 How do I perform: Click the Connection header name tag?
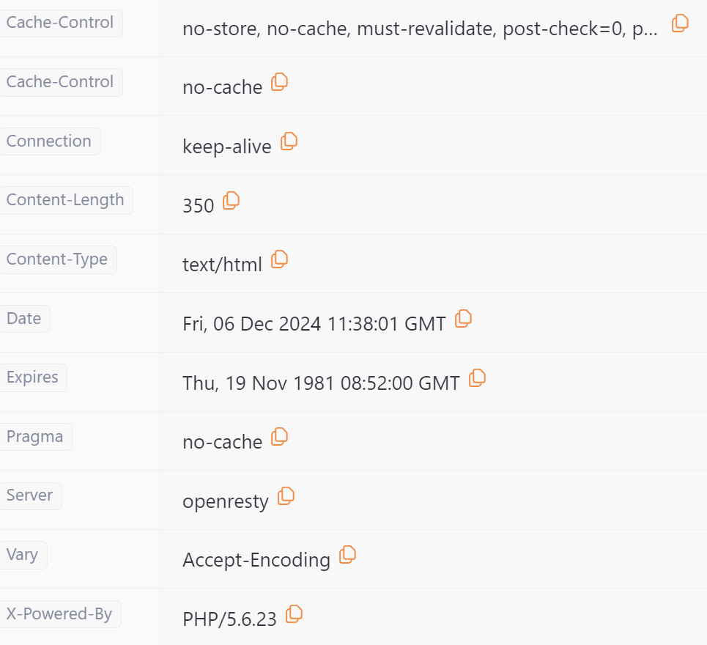(x=49, y=141)
